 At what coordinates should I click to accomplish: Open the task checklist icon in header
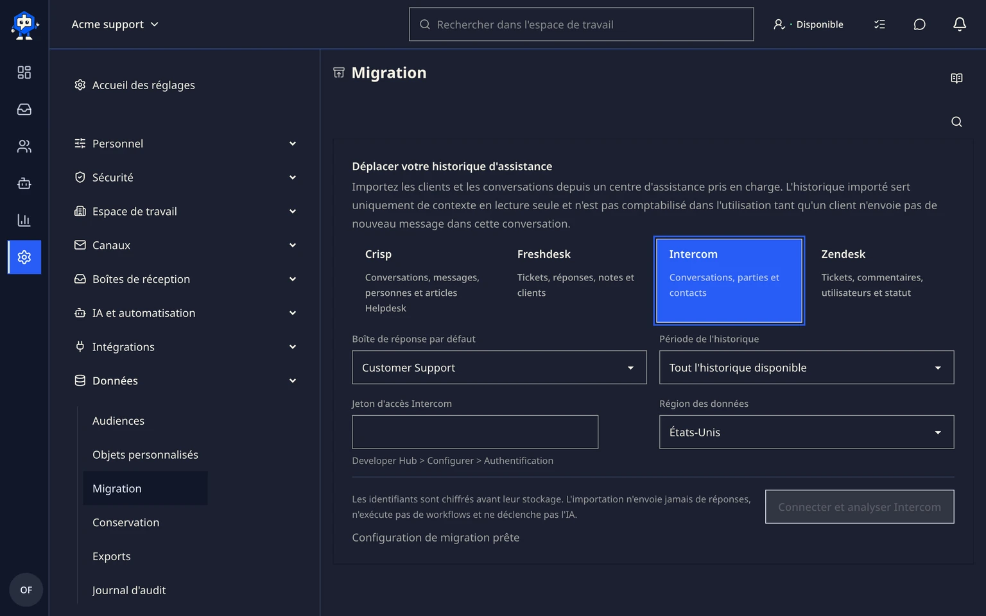[879, 24]
